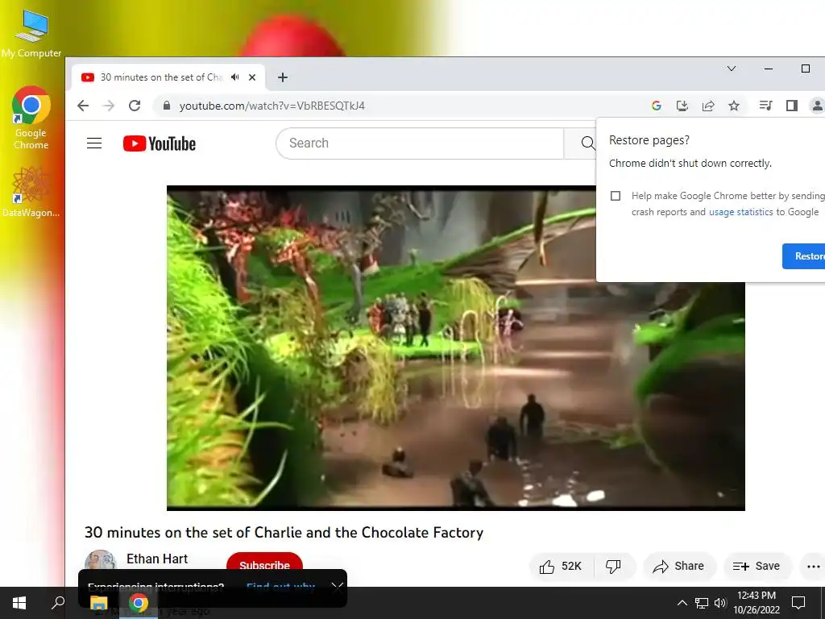
Task: Click the video player to pause
Action: (456, 348)
